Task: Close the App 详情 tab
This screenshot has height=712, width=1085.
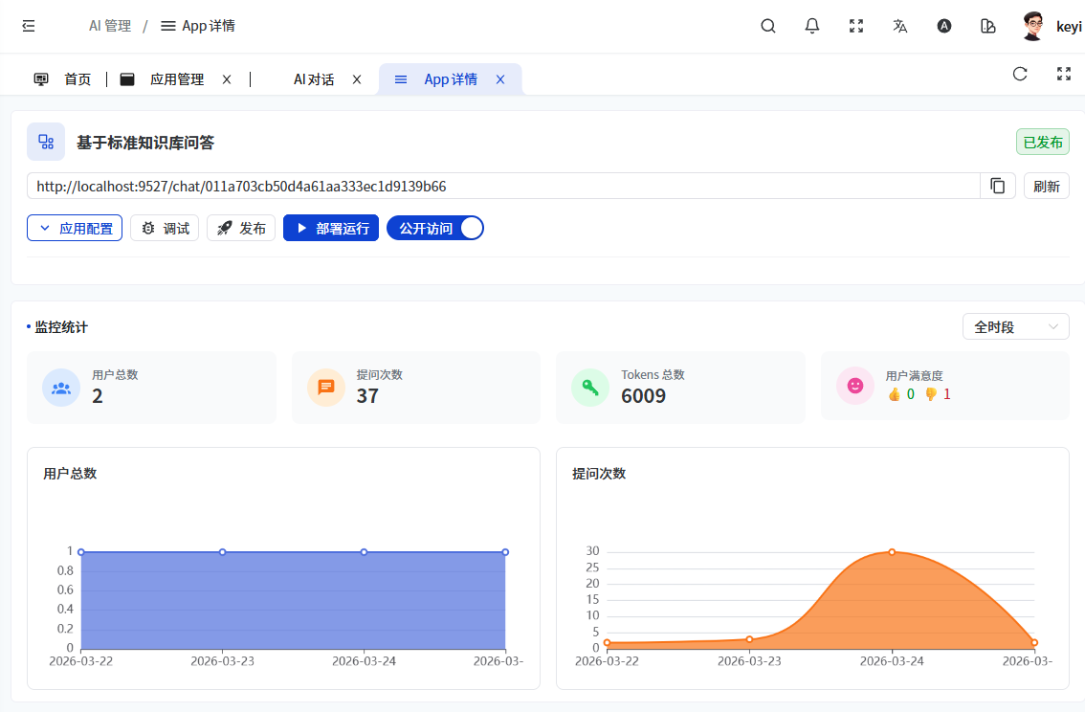Action: point(499,79)
